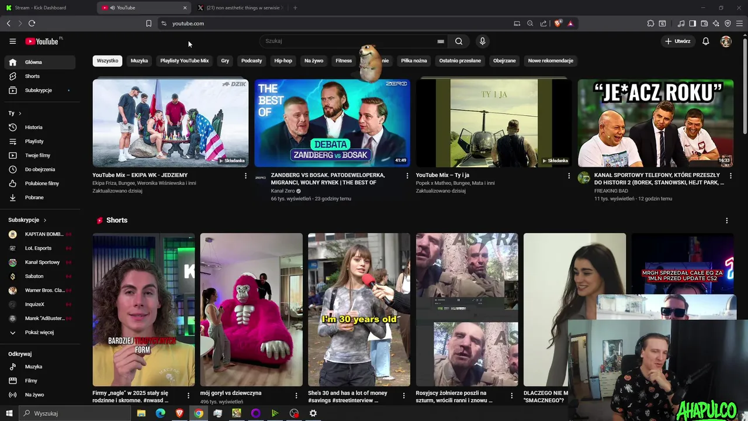
Task: Select the Podcasty chip
Action: 252,61
